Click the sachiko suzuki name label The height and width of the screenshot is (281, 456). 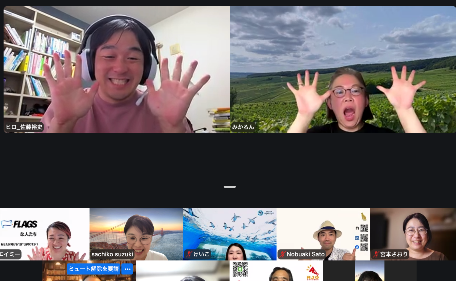pos(112,254)
